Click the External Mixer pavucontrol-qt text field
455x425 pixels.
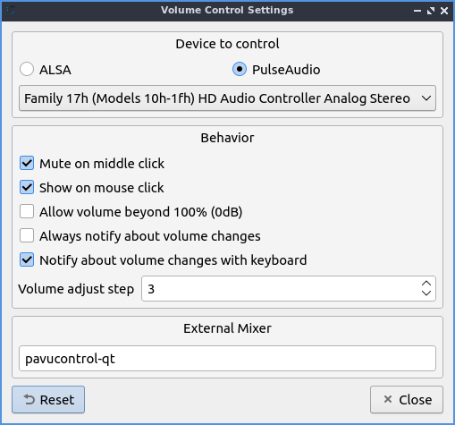(227, 359)
